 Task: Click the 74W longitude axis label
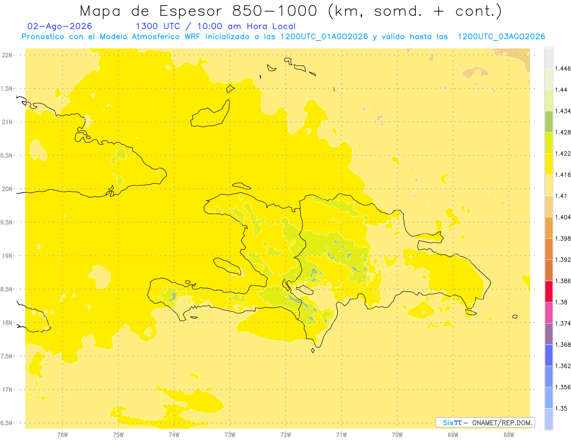click(174, 434)
